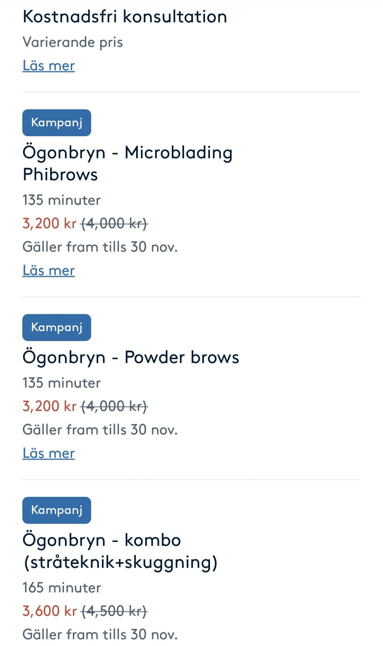Tap Kampanj badge above Ögonbryn kombo
383x646 pixels.
tap(57, 510)
